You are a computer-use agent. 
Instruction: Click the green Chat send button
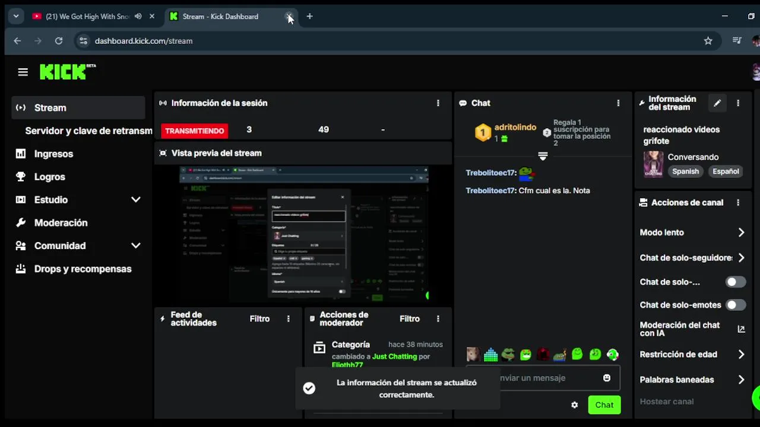604,405
